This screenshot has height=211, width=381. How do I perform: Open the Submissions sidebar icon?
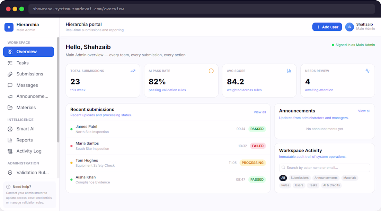tap(10, 74)
